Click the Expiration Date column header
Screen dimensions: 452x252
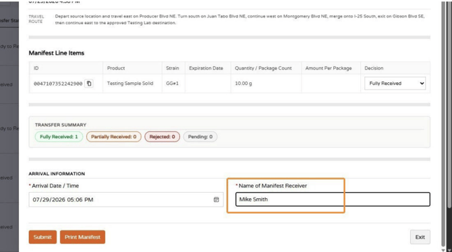click(x=206, y=68)
